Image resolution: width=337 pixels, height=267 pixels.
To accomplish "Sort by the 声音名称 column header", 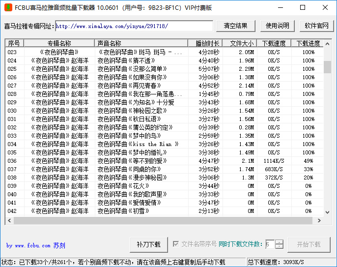I will (141, 43).
